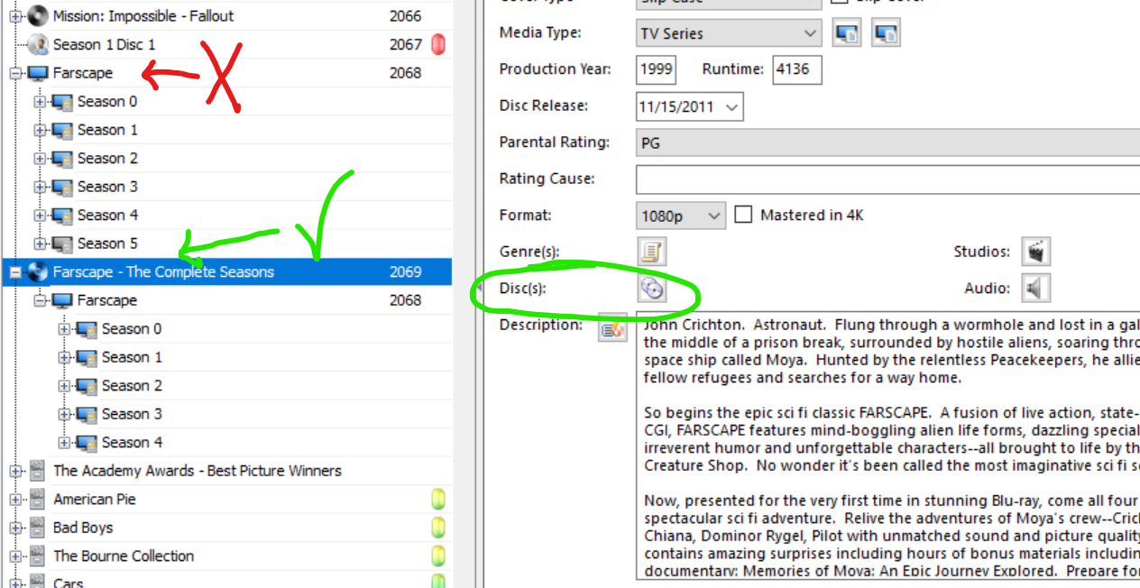1140x588 pixels.
Task: Open the Studios clapperboard icon button
Action: coord(1035,252)
